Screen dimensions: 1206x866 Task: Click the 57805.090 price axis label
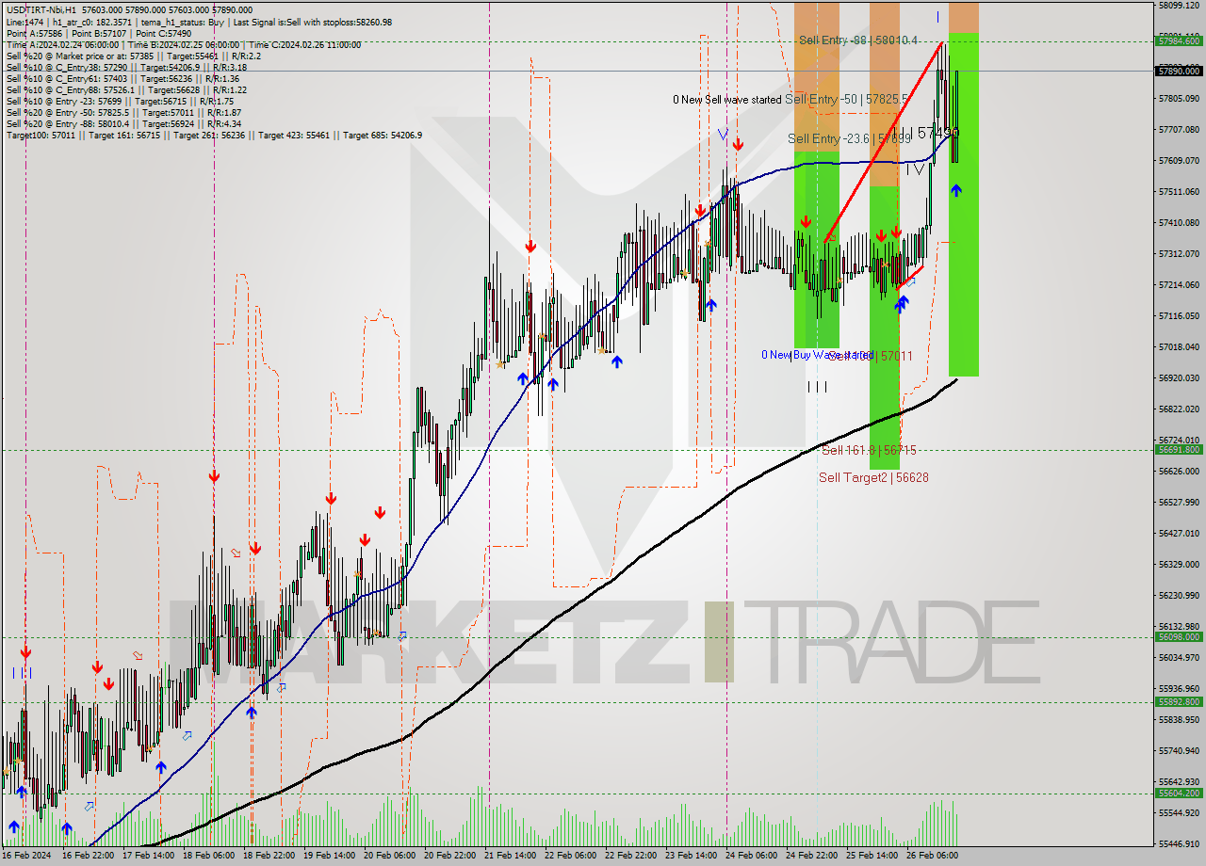tap(1179, 99)
